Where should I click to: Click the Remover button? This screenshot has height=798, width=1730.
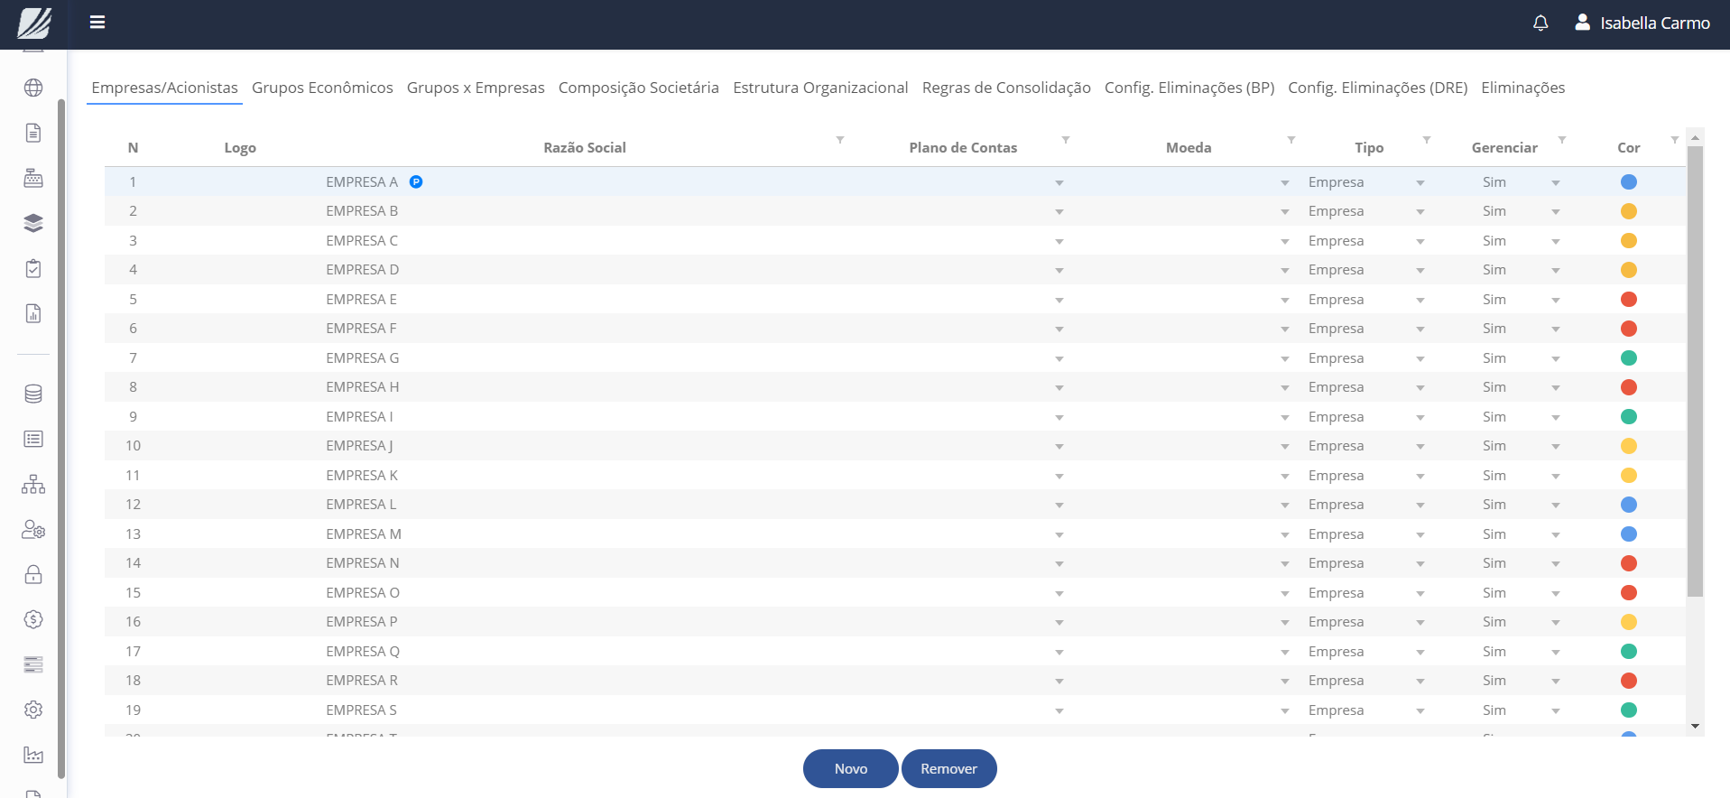pyautogui.click(x=949, y=768)
